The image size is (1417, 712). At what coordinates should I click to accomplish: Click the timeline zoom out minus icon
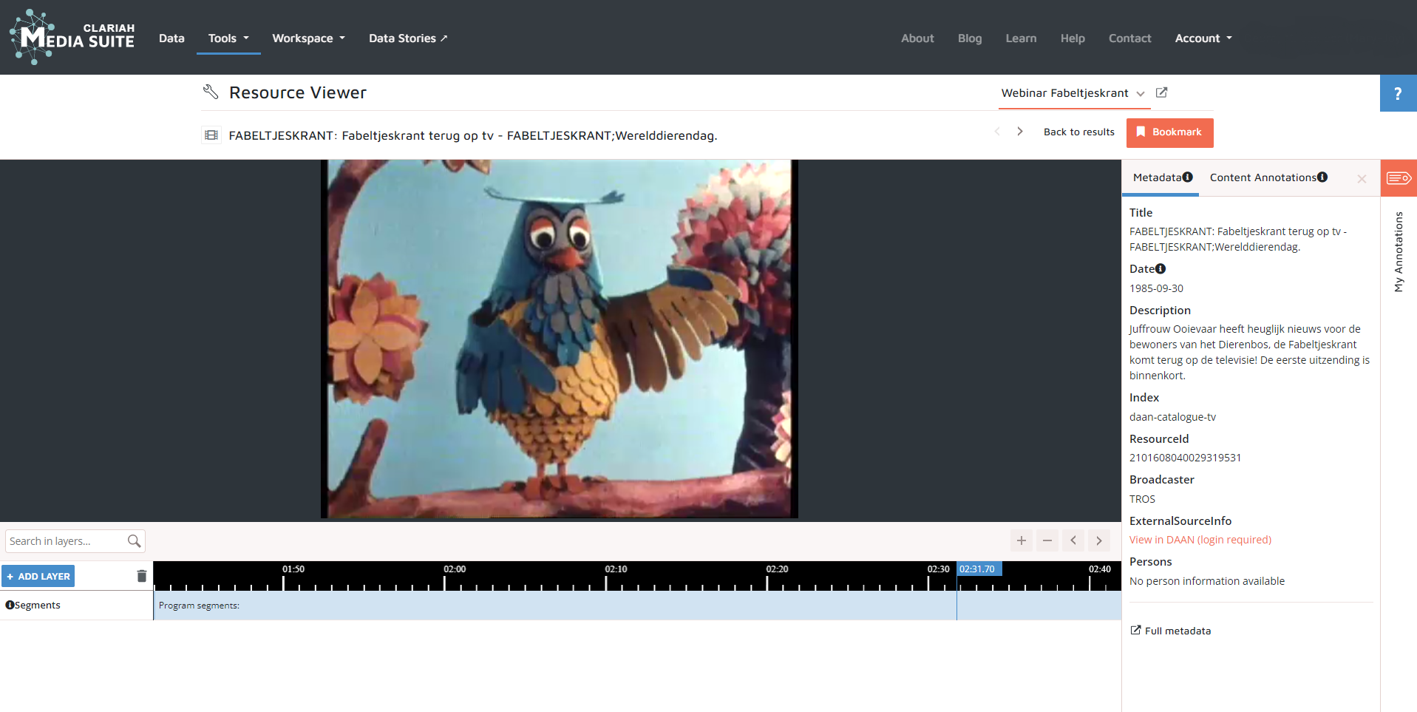coord(1047,540)
